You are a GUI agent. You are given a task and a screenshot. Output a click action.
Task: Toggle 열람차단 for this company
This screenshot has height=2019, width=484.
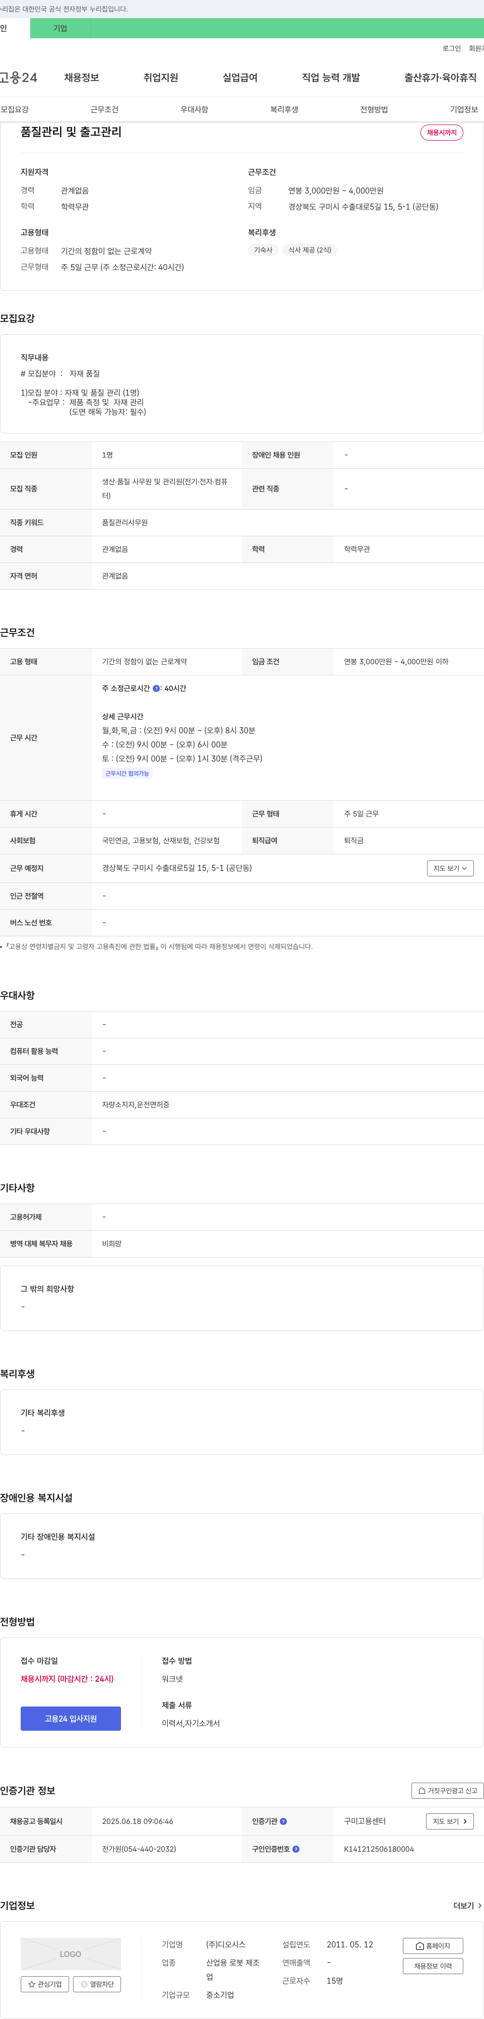pos(97,1984)
